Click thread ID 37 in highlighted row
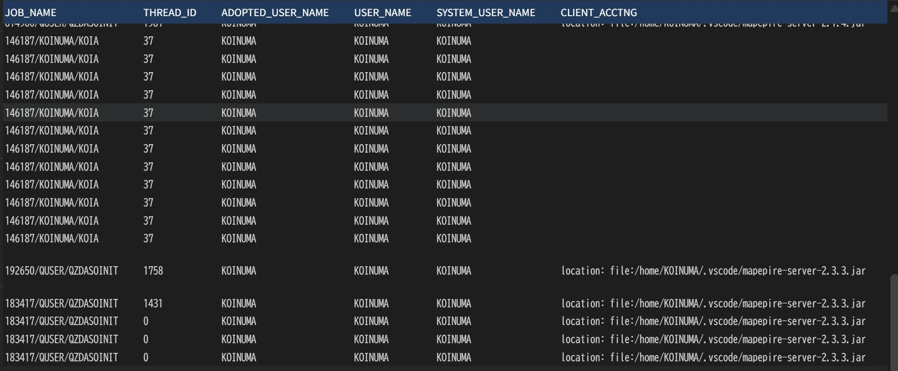 [x=148, y=113]
